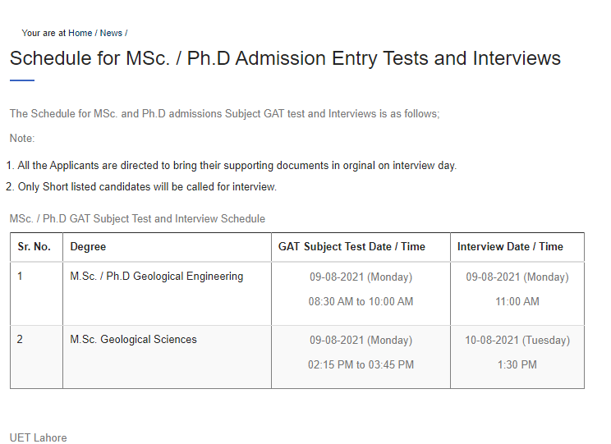Click the 1:30 PM interview time
Screen dimensions: 611x444
517,364
